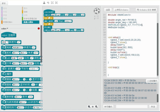Open the 前进 direction dropdown in block
The image size is (160, 112).
[5, 42]
